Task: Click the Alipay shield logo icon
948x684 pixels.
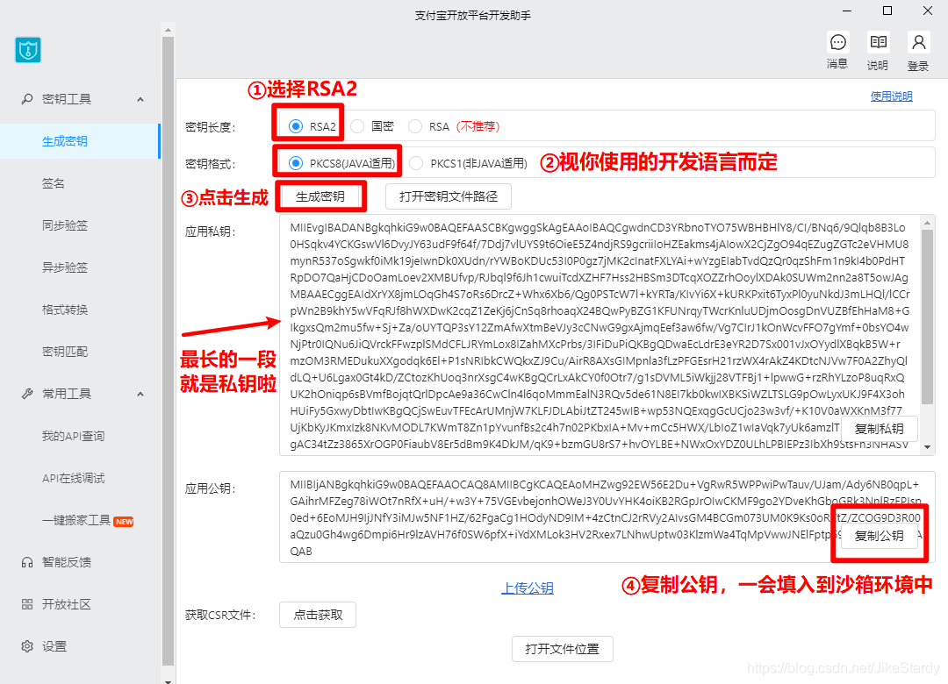Action: pyautogui.click(x=28, y=50)
